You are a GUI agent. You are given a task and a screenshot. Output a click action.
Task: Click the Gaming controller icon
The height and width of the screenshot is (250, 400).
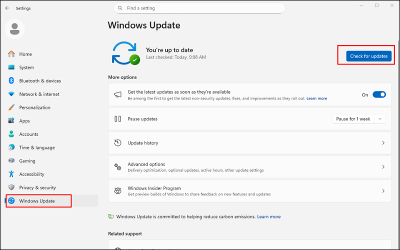pyautogui.click(x=11, y=161)
